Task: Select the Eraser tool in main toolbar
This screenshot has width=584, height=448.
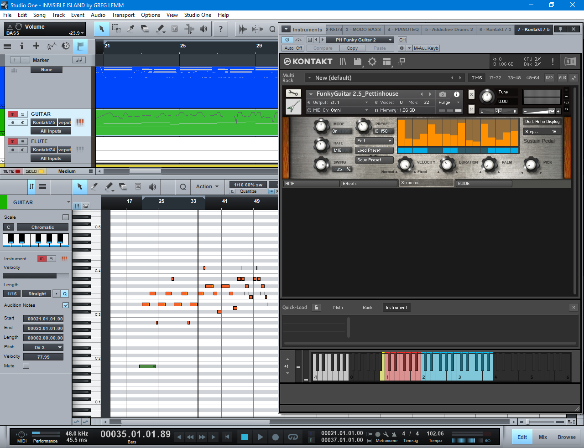Action: (x=145, y=29)
